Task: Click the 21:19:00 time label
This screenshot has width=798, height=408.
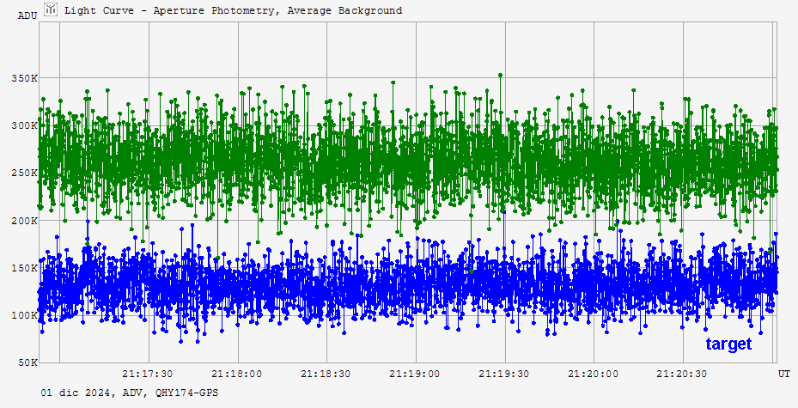Action: pyautogui.click(x=415, y=374)
